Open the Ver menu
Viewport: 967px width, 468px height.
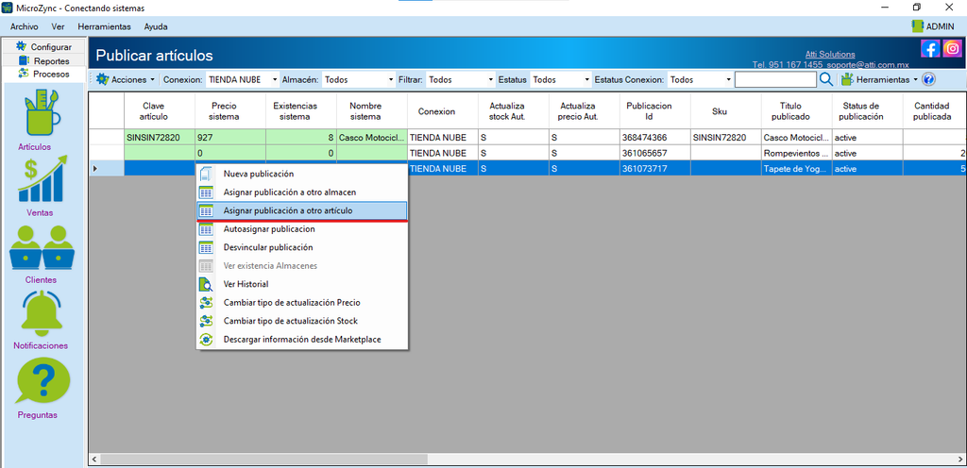(x=59, y=26)
